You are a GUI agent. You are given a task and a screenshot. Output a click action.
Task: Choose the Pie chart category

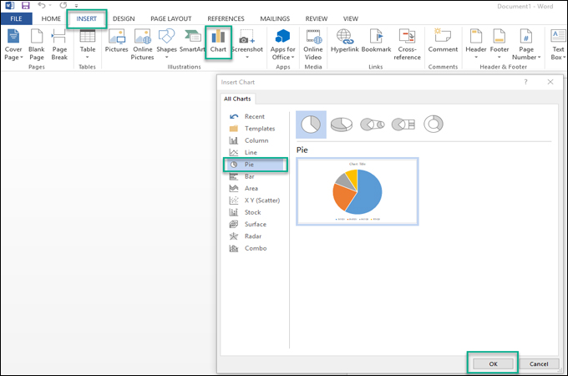click(x=256, y=165)
